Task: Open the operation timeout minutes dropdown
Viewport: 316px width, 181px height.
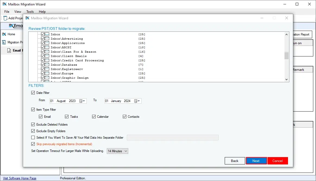Action: coord(117,151)
